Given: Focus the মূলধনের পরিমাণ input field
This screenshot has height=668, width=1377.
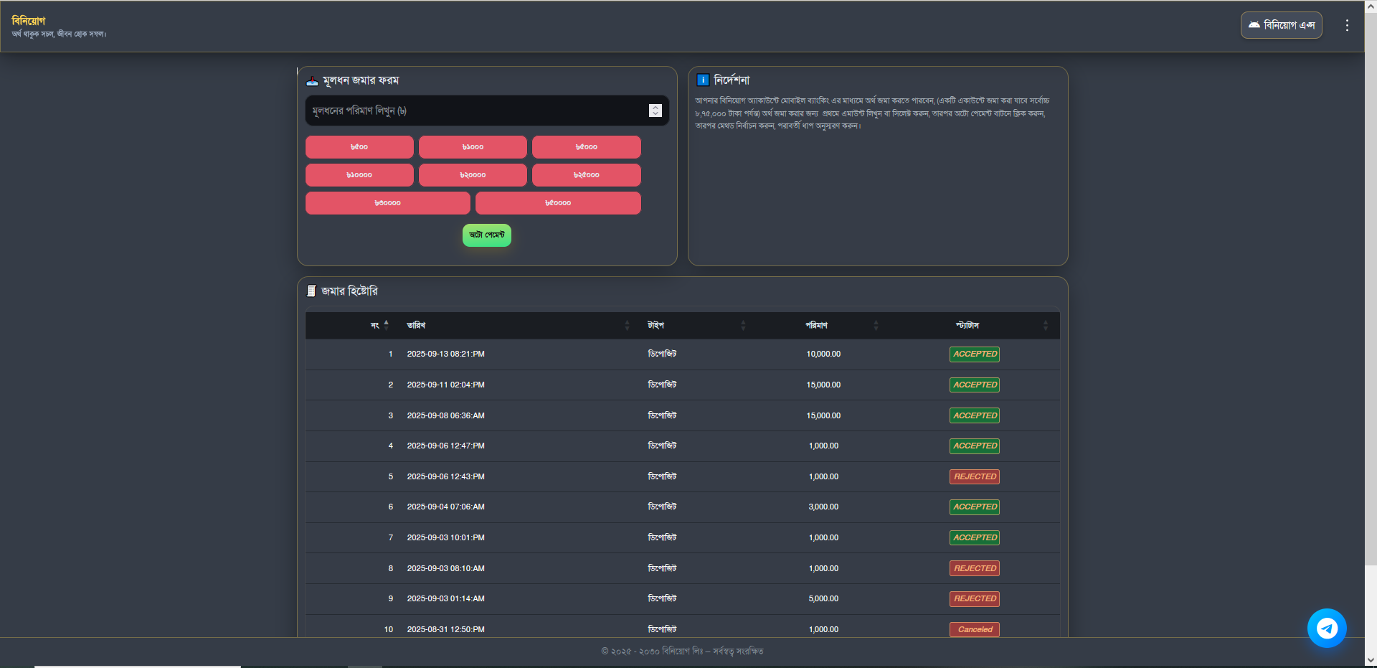Looking at the screenshot, I should tap(473, 110).
